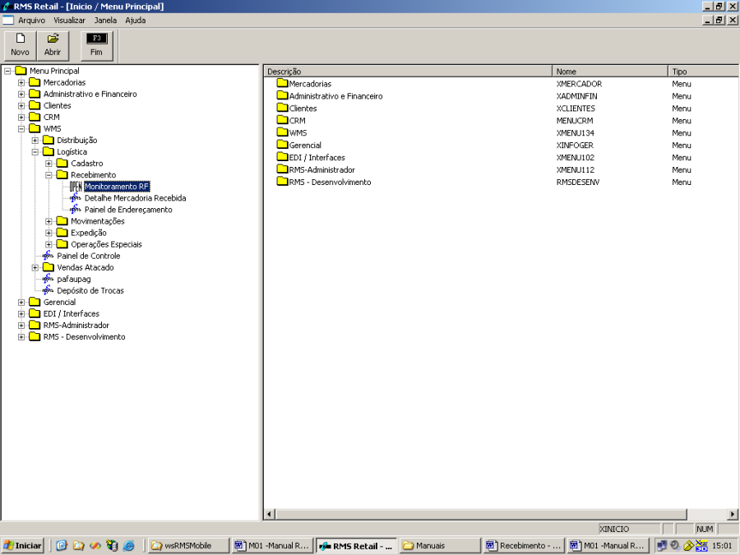Click the MENUCRM name cell
Viewport: 740px width, 555px height.
pyautogui.click(x=575, y=120)
